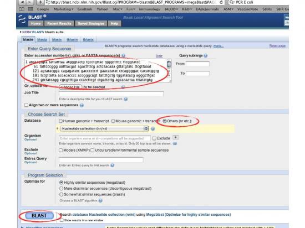Expand the Algorithm parameters section
This screenshot has width=305, height=228.
coord(42,227)
